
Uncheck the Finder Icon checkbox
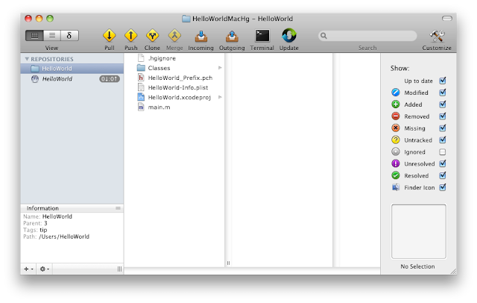point(443,187)
